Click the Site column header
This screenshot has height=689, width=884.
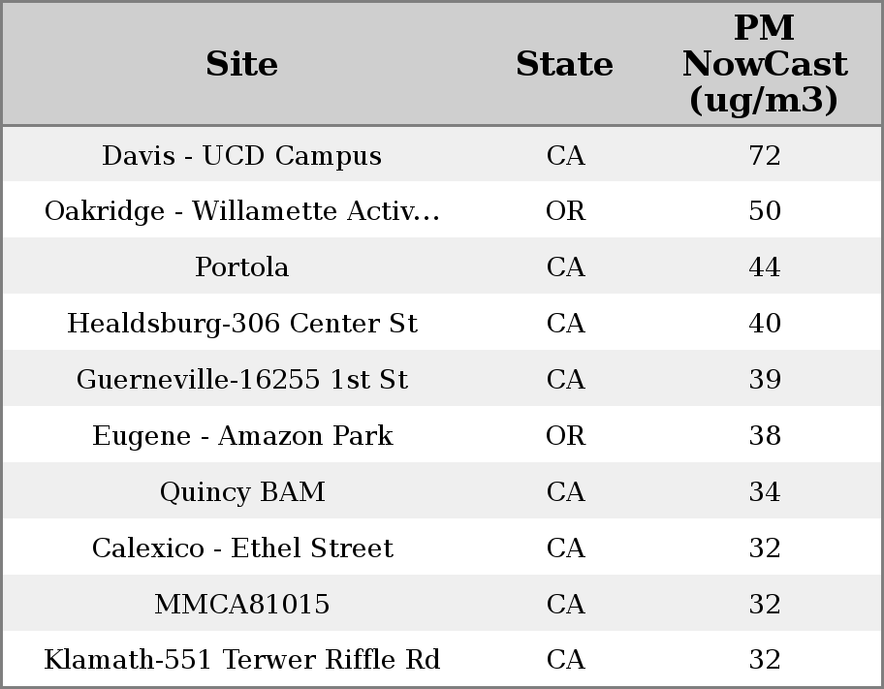(x=242, y=64)
